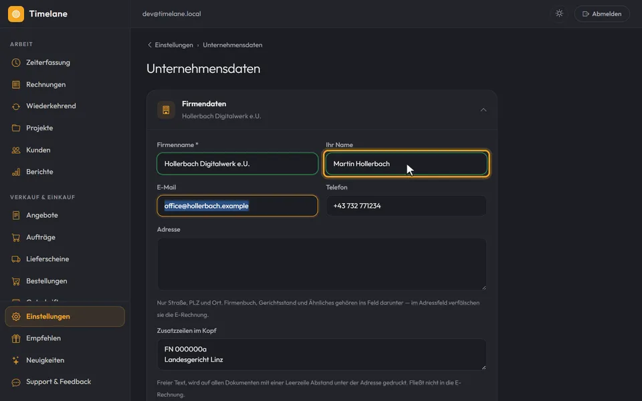Click the Einstellungen gear icon
Image resolution: width=642 pixels, height=401 pixels.
(16, 317)
